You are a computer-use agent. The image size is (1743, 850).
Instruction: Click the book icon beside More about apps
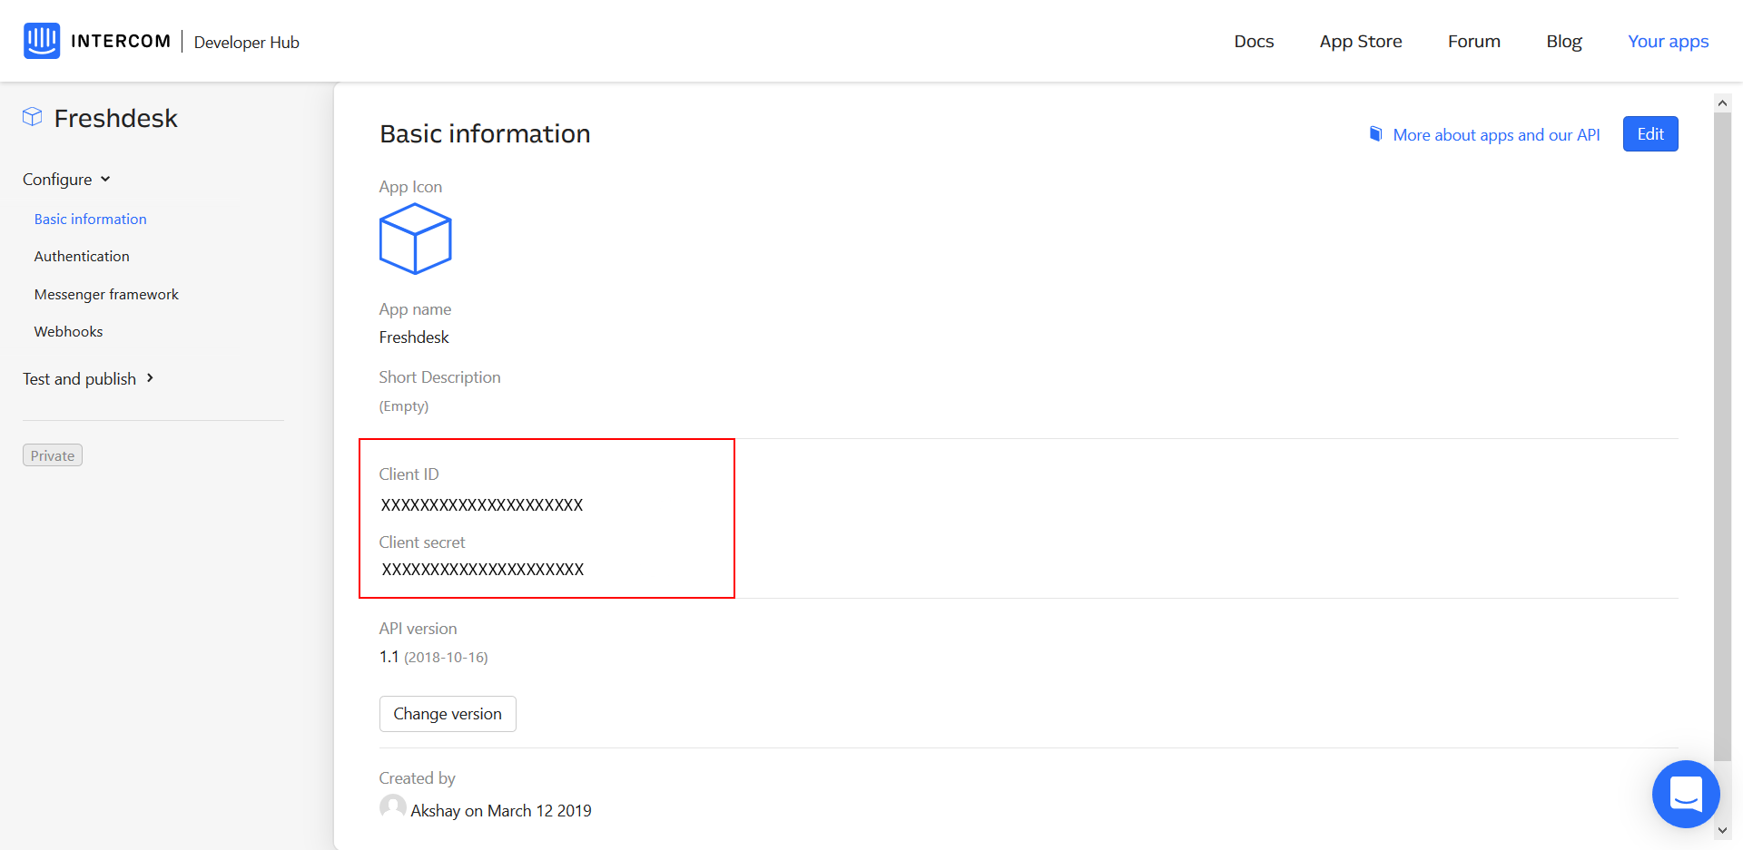(x=1375, y=134)
